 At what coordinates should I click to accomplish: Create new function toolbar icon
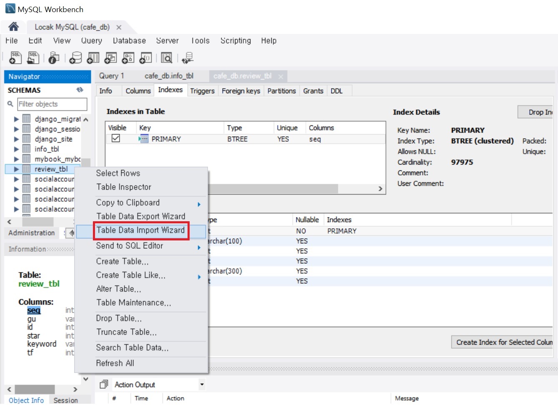[x=145, y=58]
